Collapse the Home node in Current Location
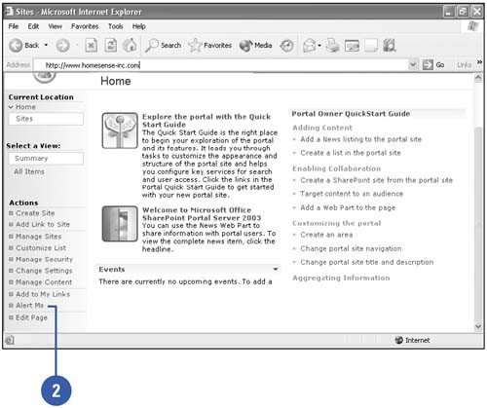The width and height of the screenshot is (487, 408). pos(11,107)
